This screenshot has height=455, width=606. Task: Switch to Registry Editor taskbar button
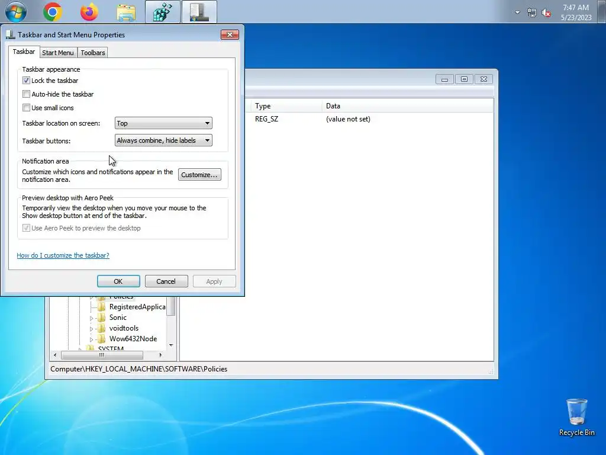click(x=162, y=12)
